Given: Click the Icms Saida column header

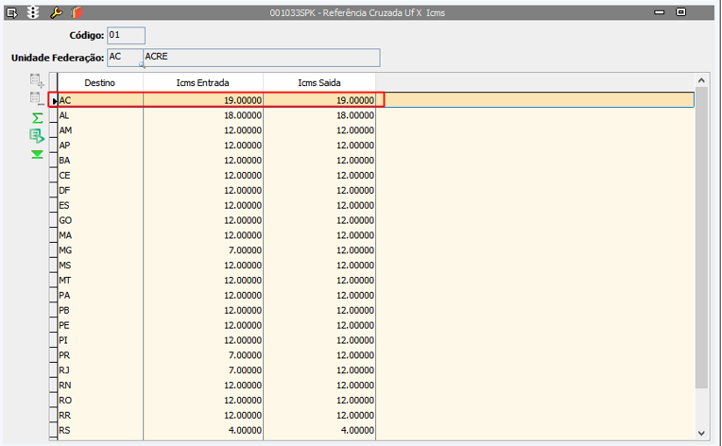Looking at the screenshot, I should [x=318, y=83].
